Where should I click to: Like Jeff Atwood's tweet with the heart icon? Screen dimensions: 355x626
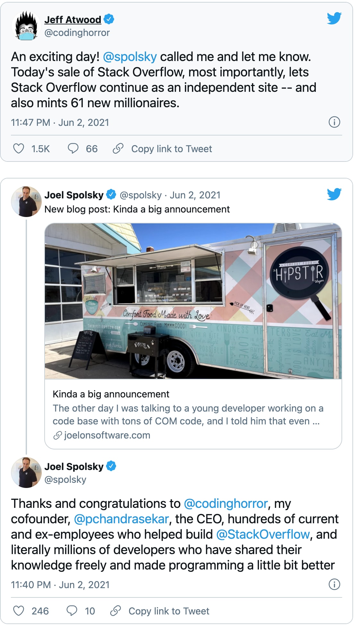click(19, 148)
